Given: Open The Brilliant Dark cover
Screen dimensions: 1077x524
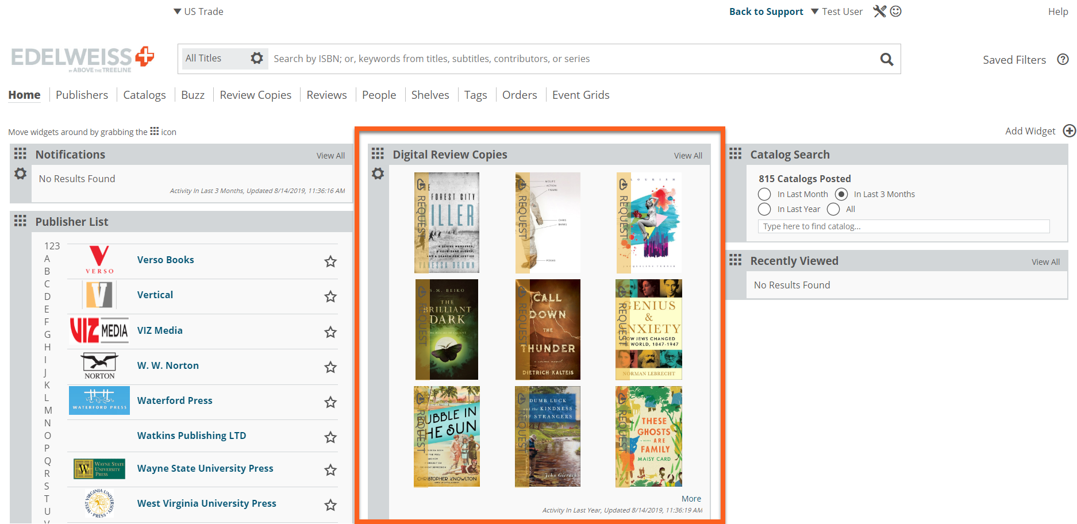Looking at the screenshot, I should (x=447, y=329).
